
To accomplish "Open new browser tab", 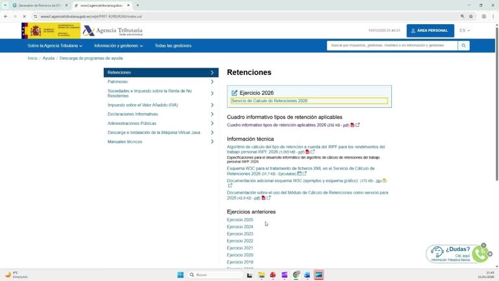I will click(138, 5).
